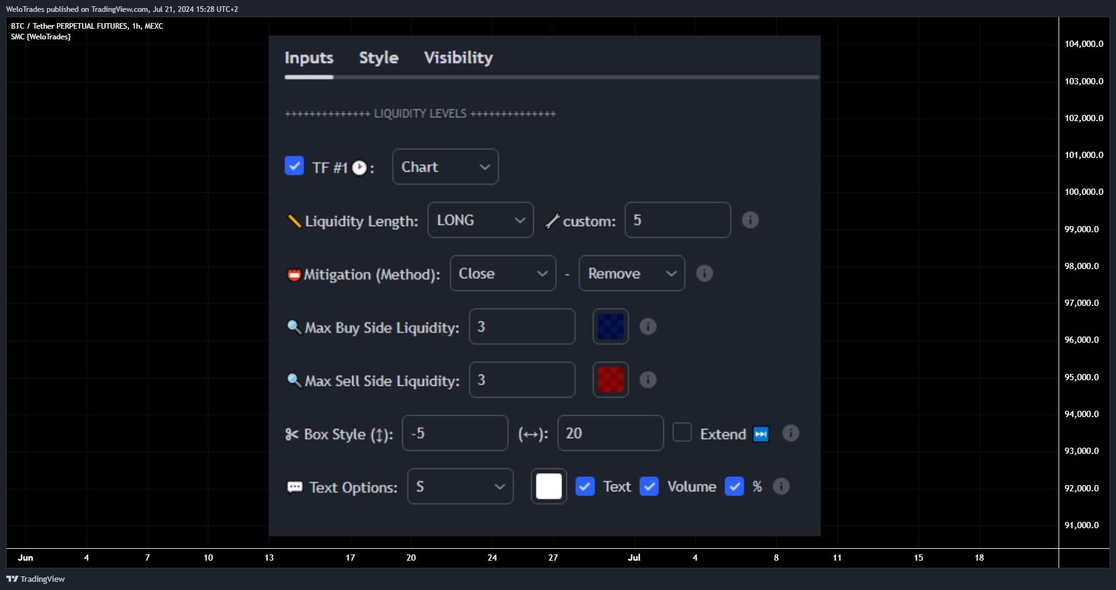Click the info icon beside custom length
This screenshot has width=1116, height=590.
pyautogui.click(x=750, y=220)
